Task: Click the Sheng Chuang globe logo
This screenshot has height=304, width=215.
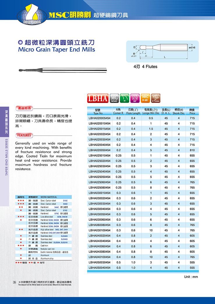Action: (x=32, y=15)
